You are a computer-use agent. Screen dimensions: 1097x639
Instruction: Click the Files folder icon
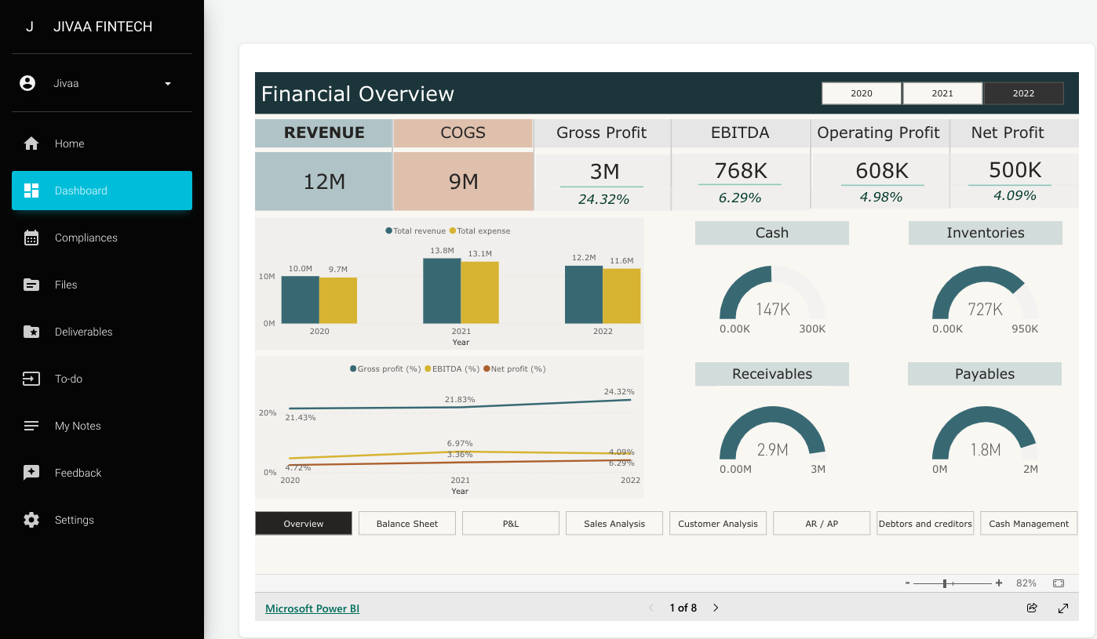click(x=31, y=285)
